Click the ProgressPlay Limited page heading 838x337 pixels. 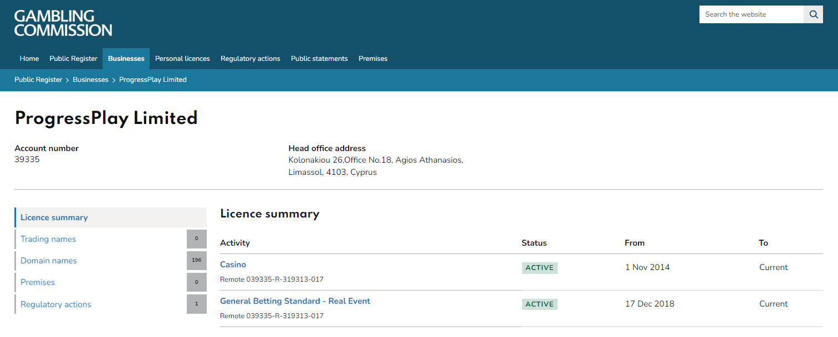106,118
